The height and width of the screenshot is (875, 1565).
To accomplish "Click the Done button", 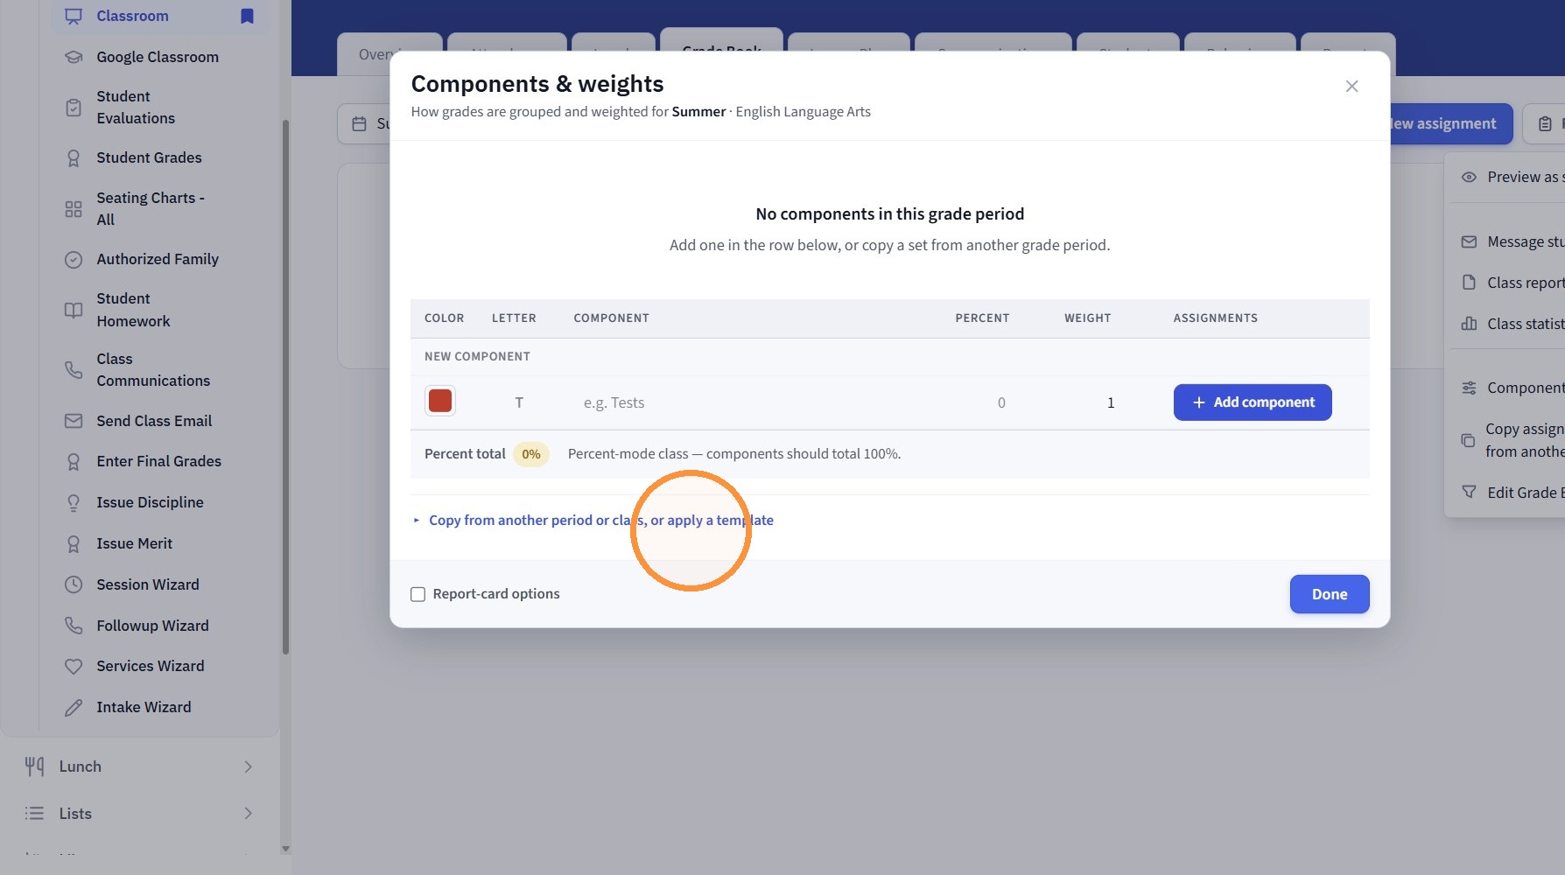I will [1330, 594].
